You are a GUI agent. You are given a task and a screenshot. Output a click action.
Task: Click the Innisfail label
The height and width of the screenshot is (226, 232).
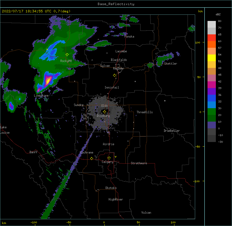point(112,88)
